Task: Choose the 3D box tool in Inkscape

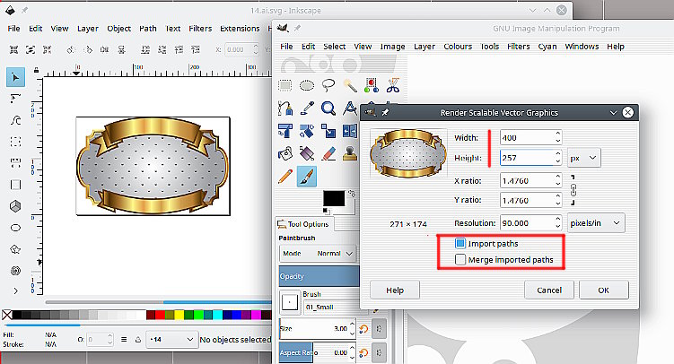Action: (15, 206)
